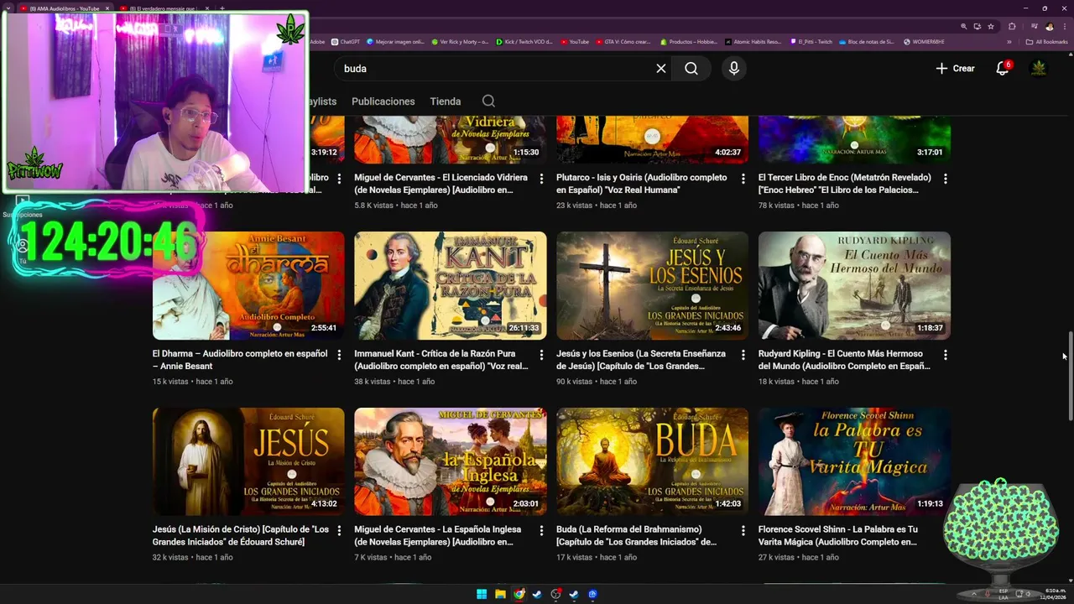The width and height of the screenshot is (1074, 604).
Task: Open the Isis y Osiris video title link
Action: (642, 184)
